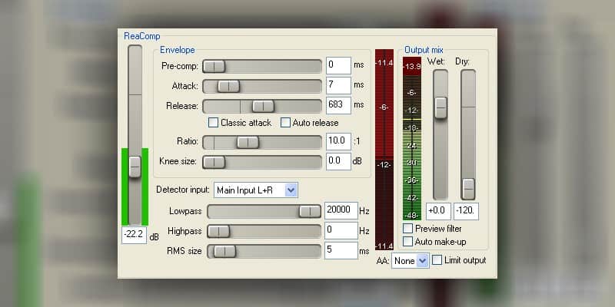
Task: Click the threshold fader handle
Action: point(135,166)
